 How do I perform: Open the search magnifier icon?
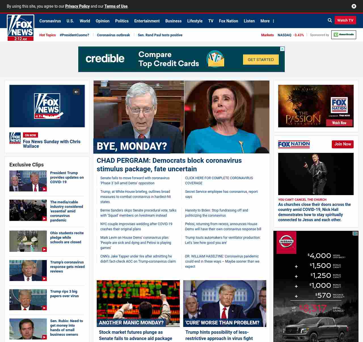click(330, 20)
